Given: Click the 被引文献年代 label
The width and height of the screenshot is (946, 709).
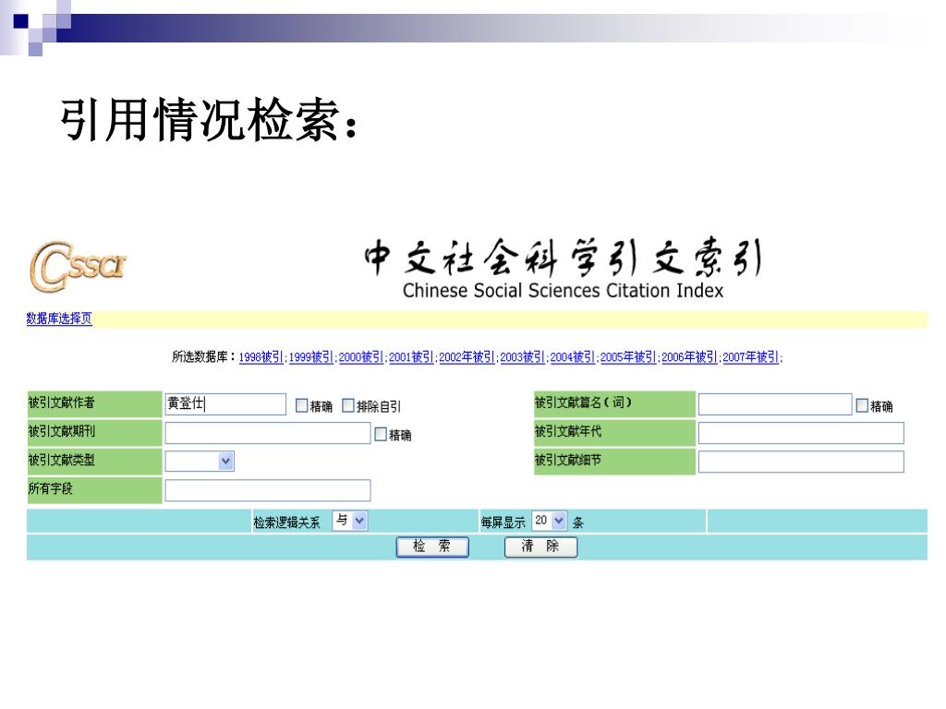Looking at the screenshot, I should [x=568, y=431].
